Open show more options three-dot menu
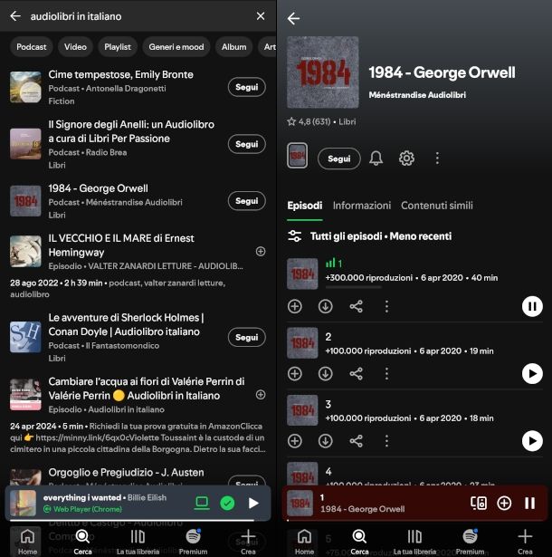This screenshot has height=557, width=552. coord(437,158)
